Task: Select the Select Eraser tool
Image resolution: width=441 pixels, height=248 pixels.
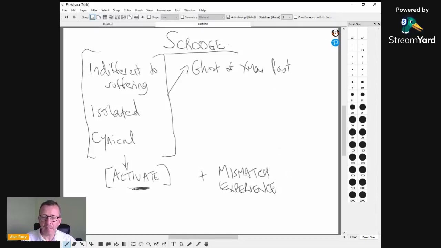Action: coord(164,244)
